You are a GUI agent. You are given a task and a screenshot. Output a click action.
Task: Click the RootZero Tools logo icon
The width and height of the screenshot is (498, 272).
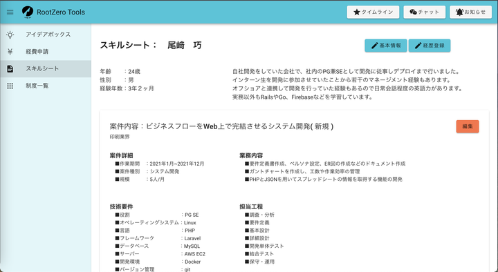(28, 12)
